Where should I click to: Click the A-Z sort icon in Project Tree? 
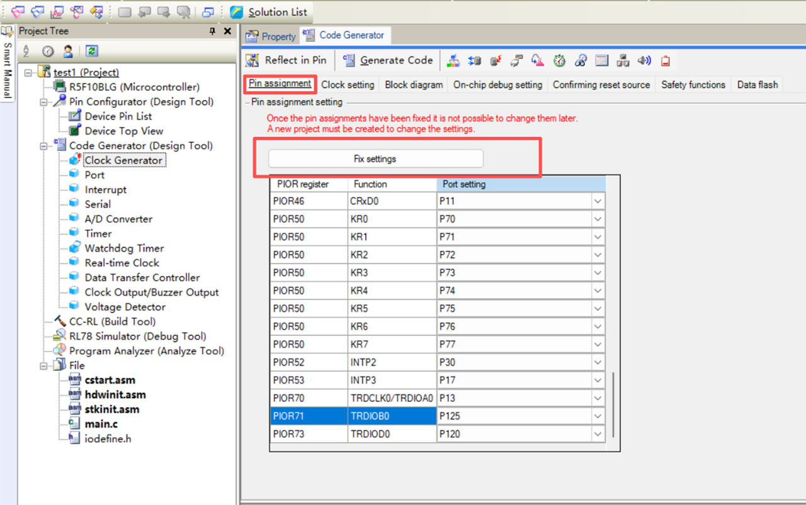26,52
